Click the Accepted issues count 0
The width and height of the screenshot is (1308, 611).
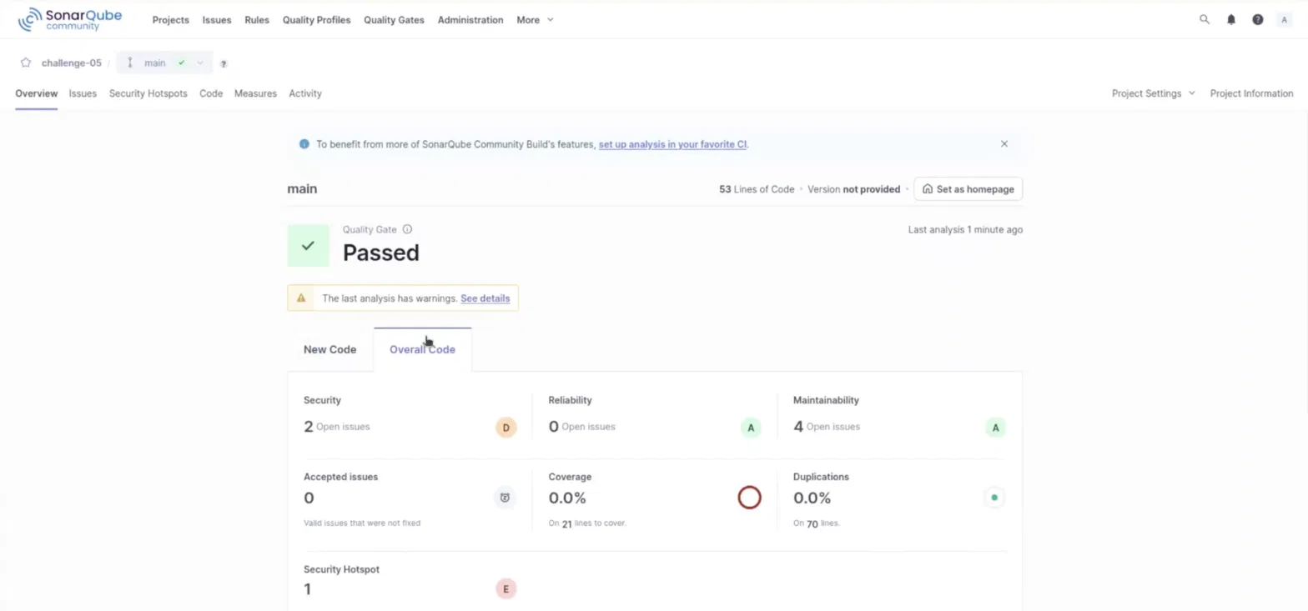pyautogui.click(x=309, y=498)
